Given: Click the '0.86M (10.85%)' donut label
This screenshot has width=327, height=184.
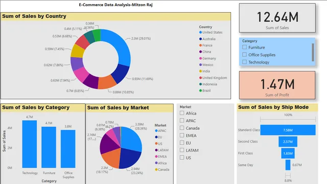Looking at the screenshot, I should [x=123, y=92].
